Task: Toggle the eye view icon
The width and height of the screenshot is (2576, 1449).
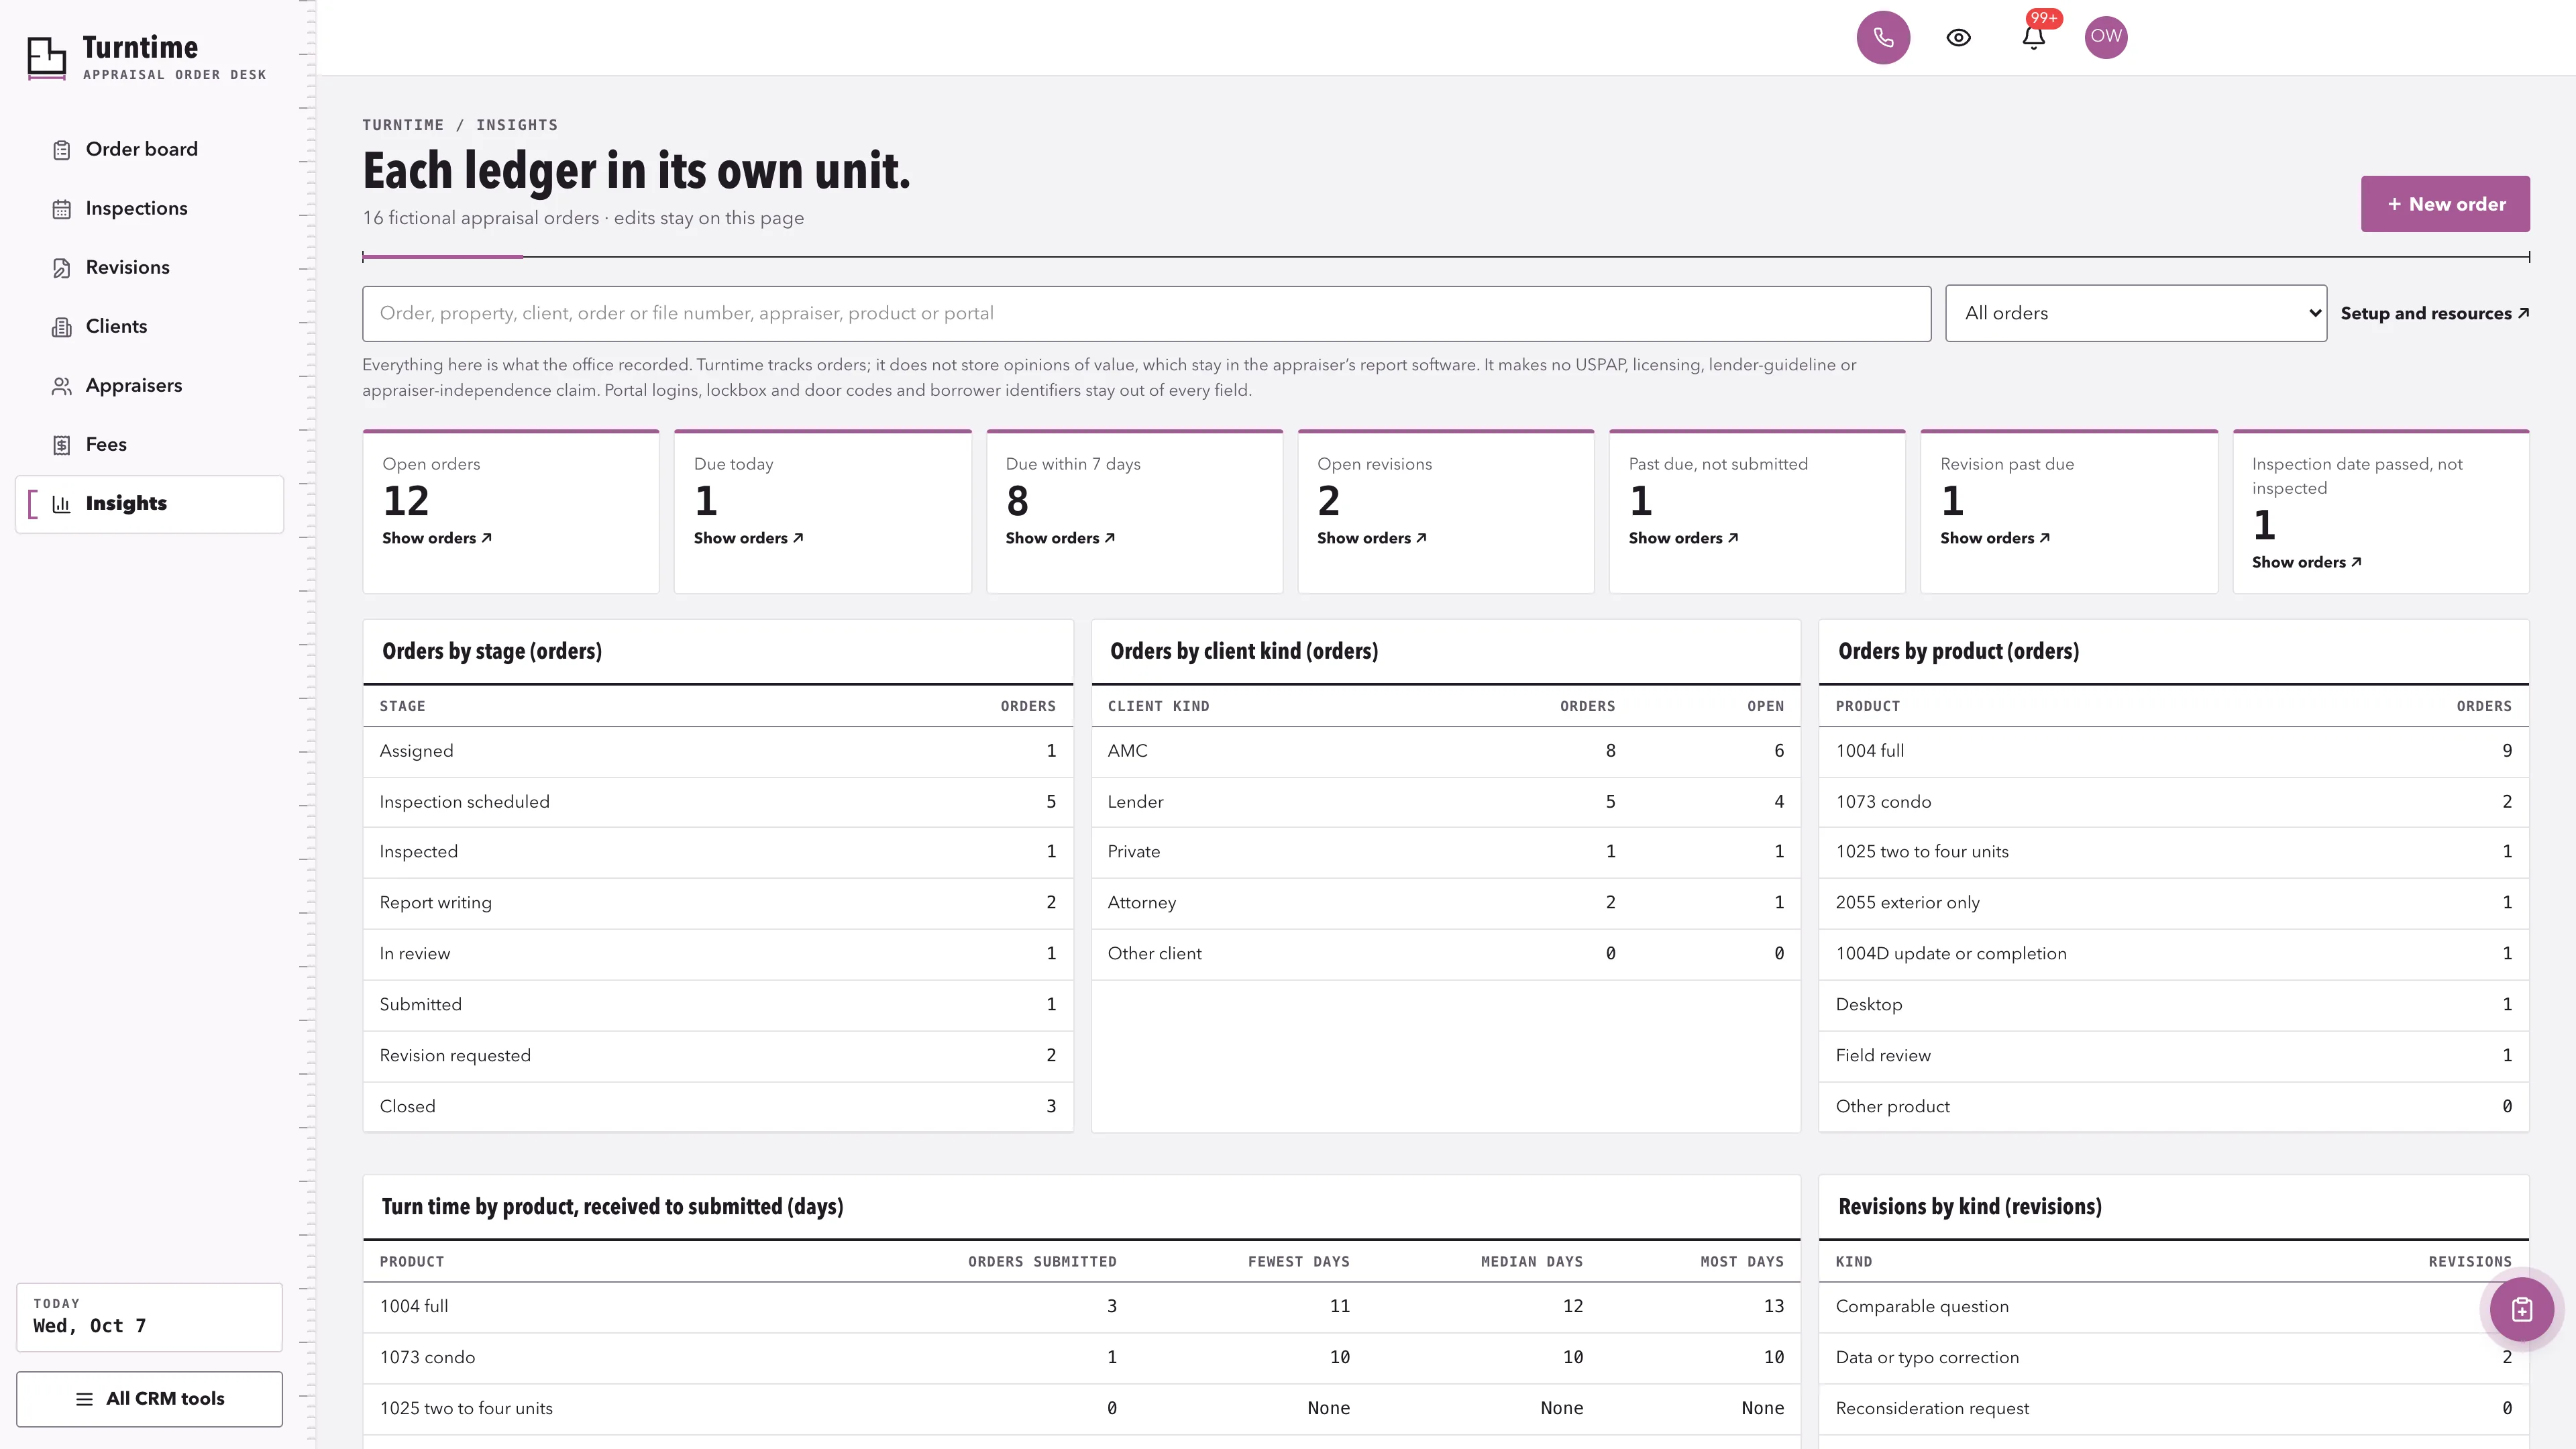Action: pos(1958,37)
